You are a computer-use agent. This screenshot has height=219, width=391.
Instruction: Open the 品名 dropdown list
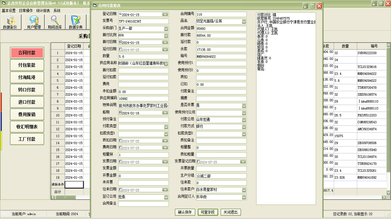(244, 22)
